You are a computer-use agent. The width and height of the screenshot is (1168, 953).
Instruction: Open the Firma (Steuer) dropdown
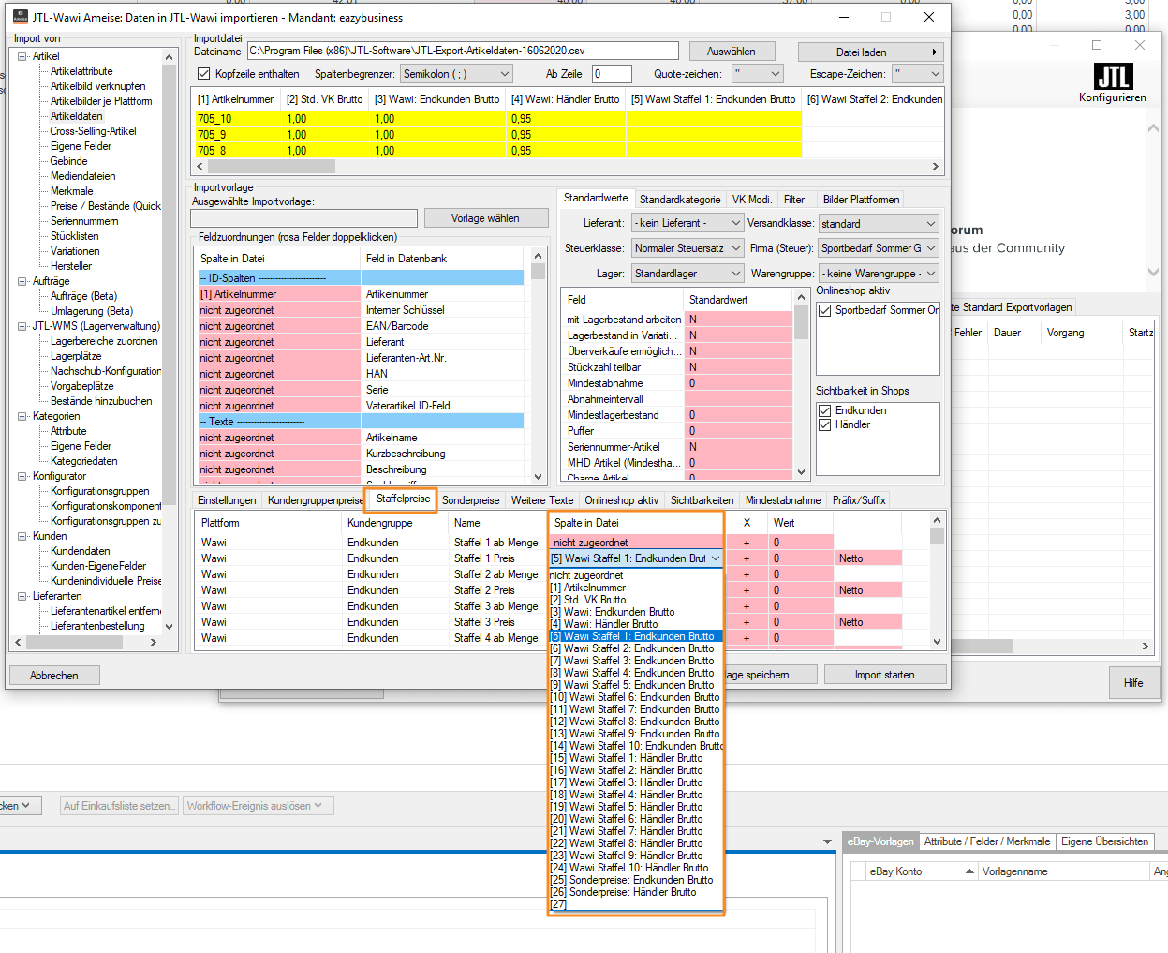point(879,248)
